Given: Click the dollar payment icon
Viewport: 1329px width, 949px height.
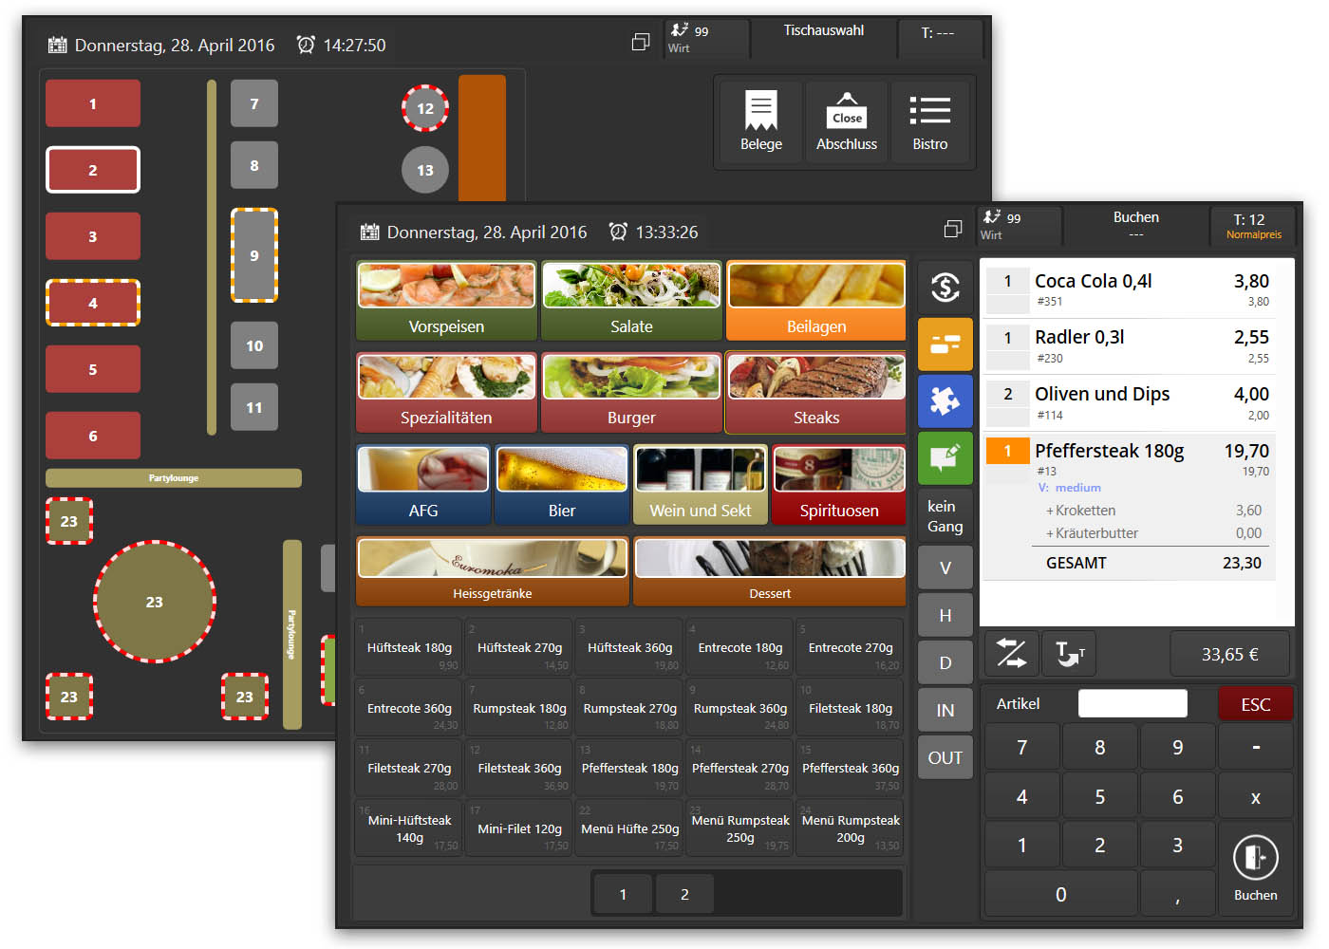Looking at the screenshot, I should 945,288.
